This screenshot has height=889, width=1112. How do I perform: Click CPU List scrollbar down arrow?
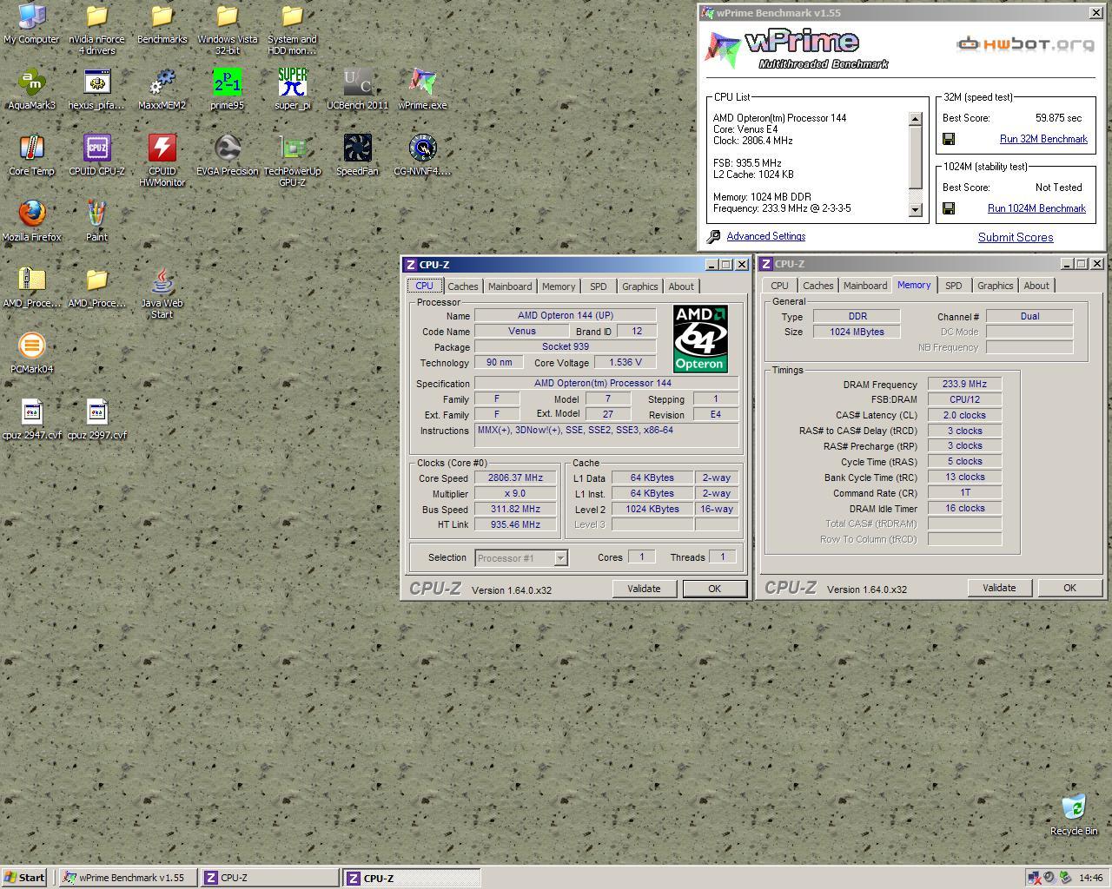[915, 209]
